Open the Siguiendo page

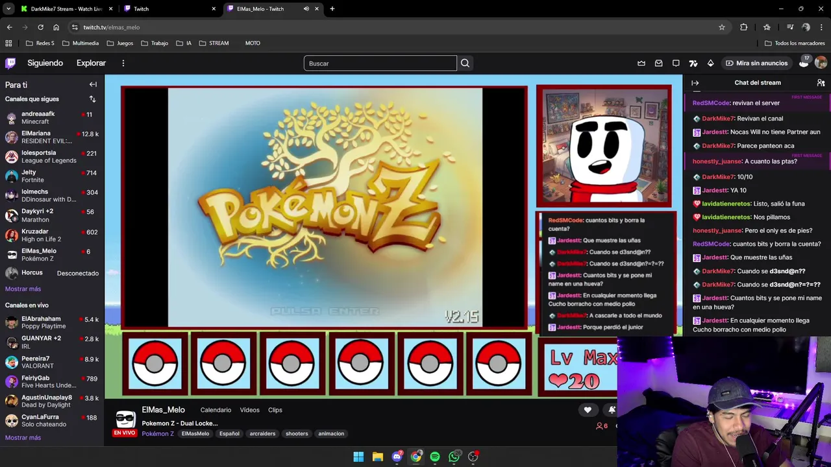(45, 63)
